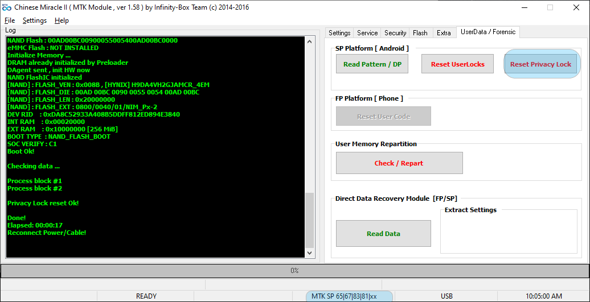Switch to the Service tab
Screen dimensions: 590x302
367,32
